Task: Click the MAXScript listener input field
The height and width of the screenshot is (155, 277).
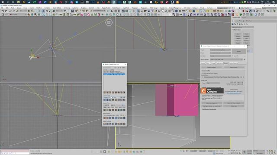Action: [15, 153]
